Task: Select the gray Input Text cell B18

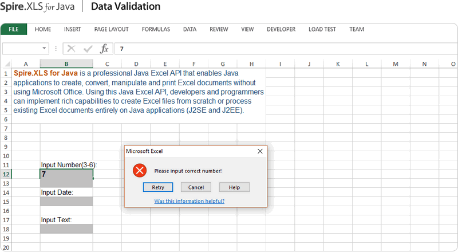Action: (x=66, y=229)
